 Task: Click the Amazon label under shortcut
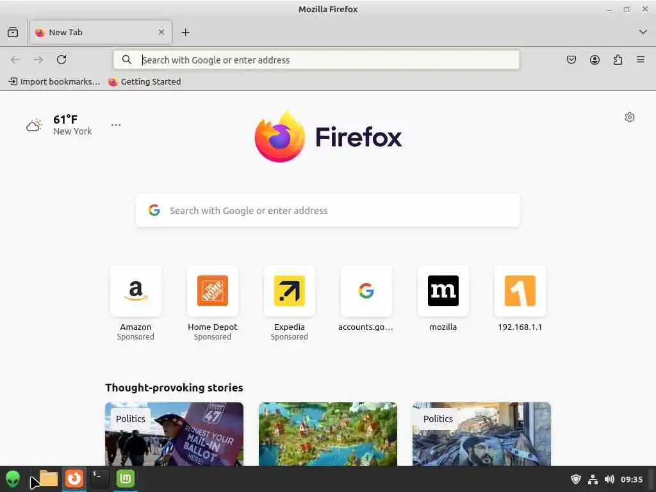pos(136,327)
